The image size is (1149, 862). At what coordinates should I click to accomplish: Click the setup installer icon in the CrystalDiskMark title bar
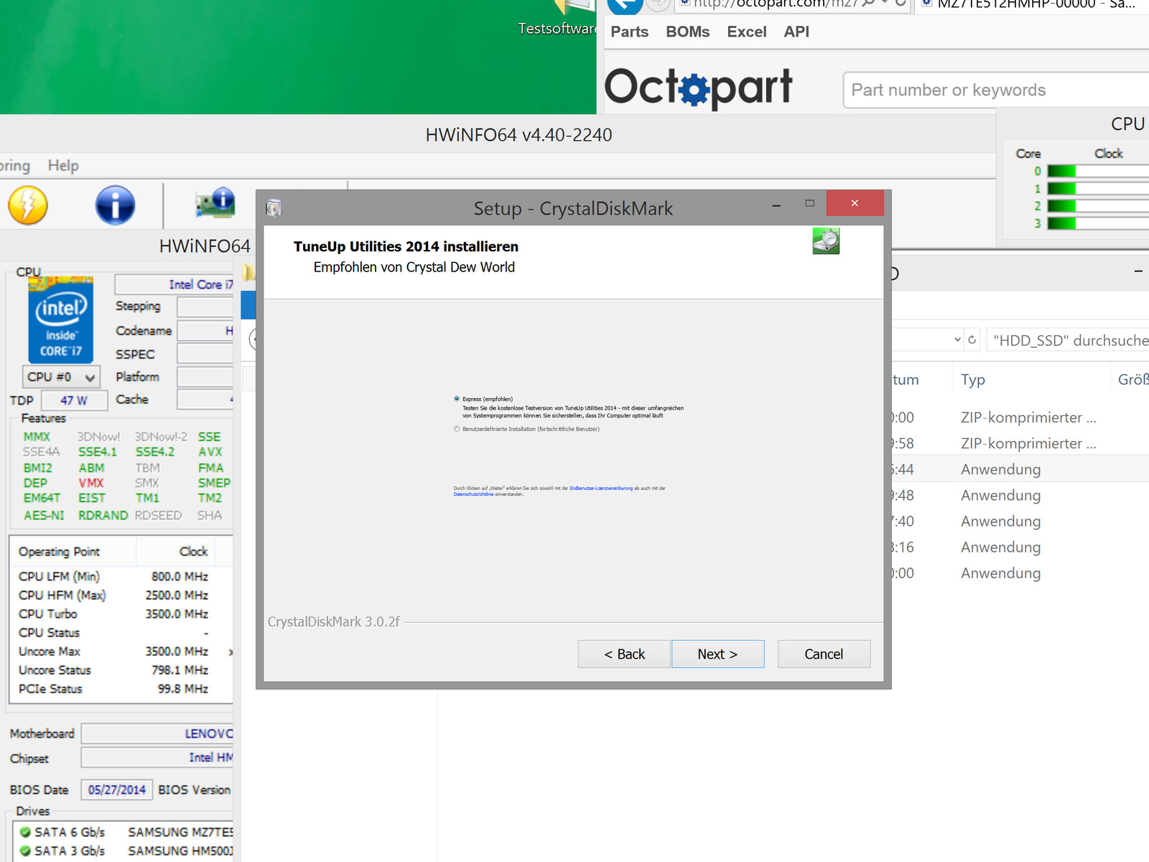(274, 208)
